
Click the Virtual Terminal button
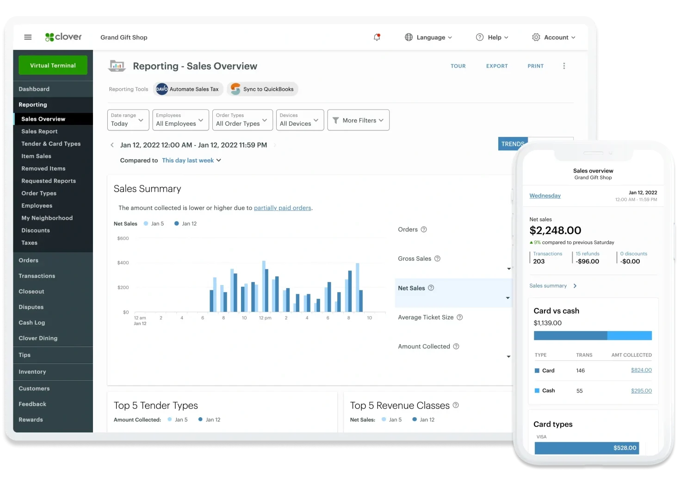53,65
